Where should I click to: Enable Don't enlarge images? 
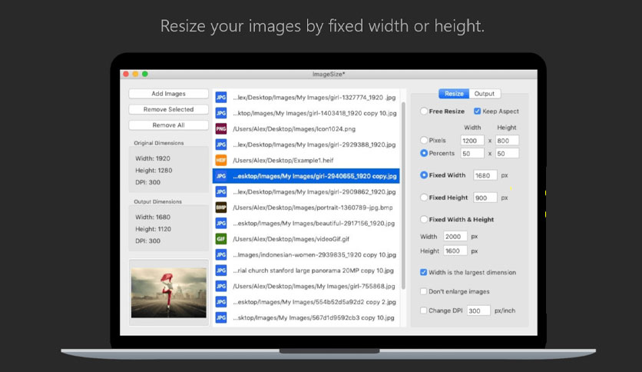tap(423, 291)
